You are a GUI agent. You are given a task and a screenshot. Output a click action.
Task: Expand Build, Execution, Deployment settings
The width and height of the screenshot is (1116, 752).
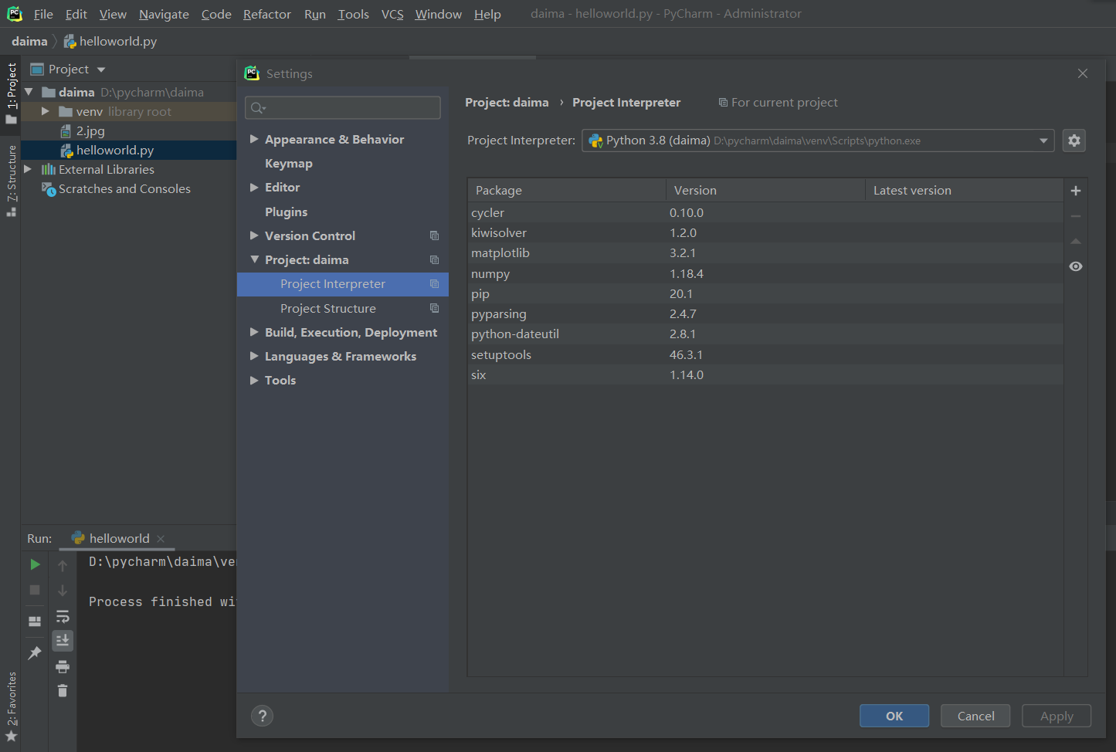point(254,332)
